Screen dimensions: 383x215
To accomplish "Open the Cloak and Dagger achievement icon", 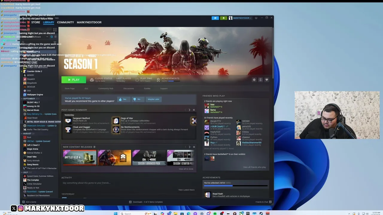I will click(x=68, y=129).
